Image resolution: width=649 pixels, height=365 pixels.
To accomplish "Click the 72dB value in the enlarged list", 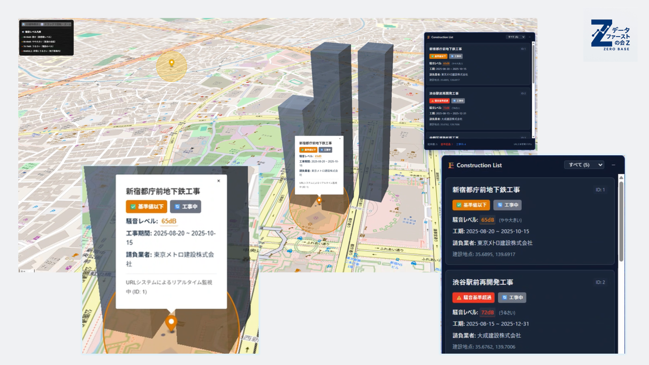I will coord(488,312).
